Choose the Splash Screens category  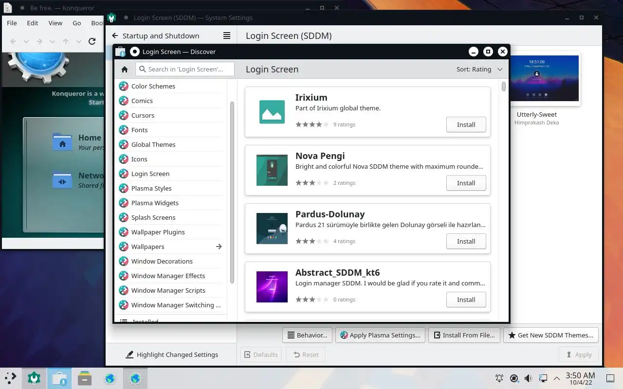tap(170, 217)
